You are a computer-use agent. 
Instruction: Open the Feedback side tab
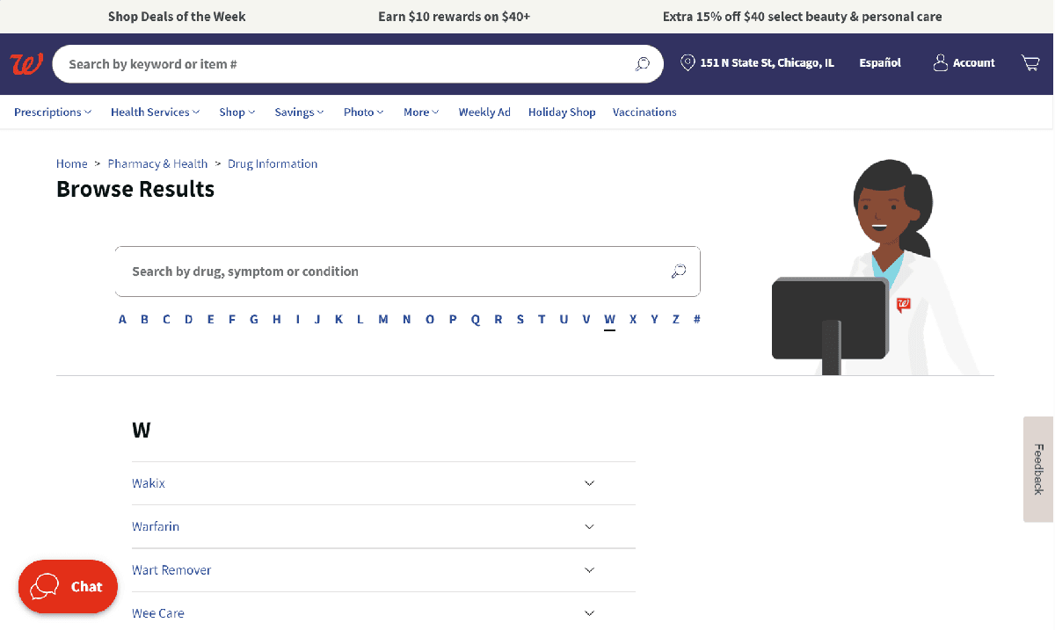(1038, 469)
